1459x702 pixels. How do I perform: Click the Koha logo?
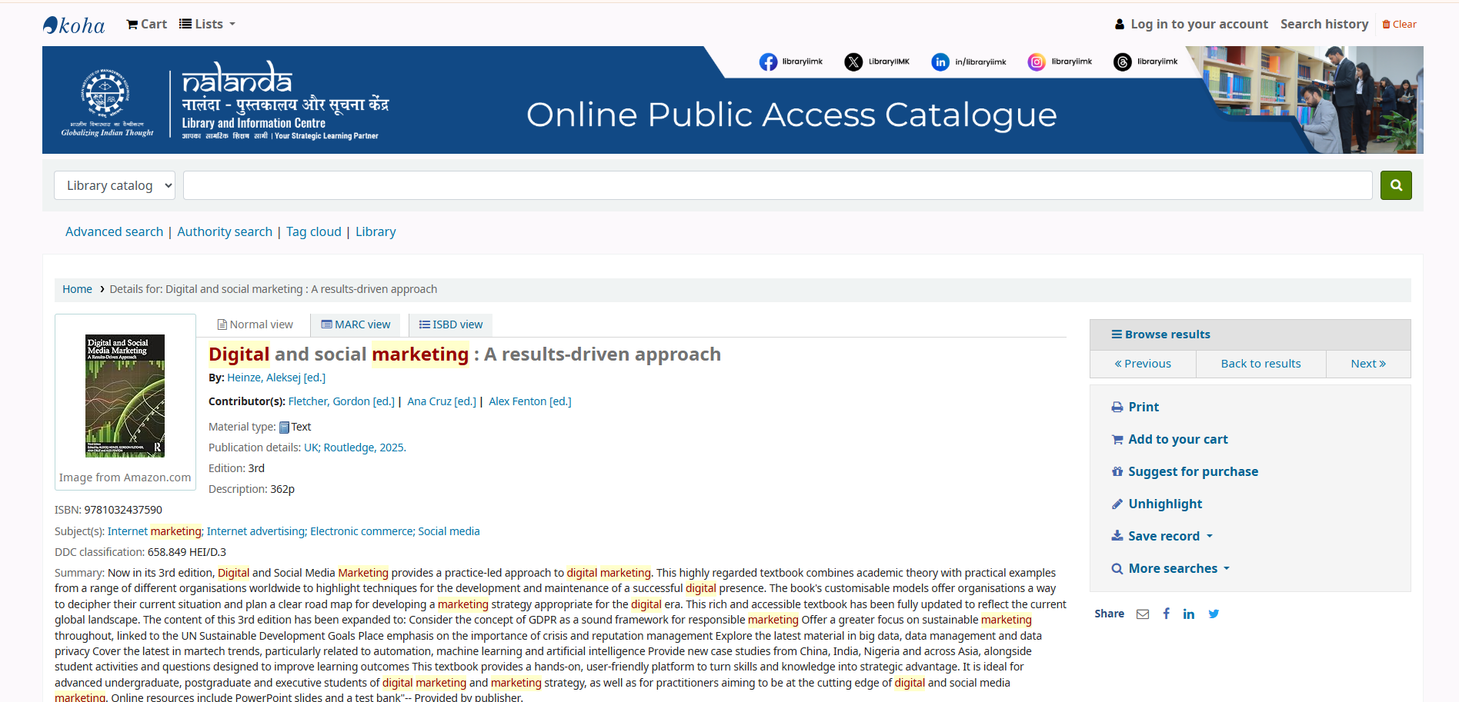75,25
